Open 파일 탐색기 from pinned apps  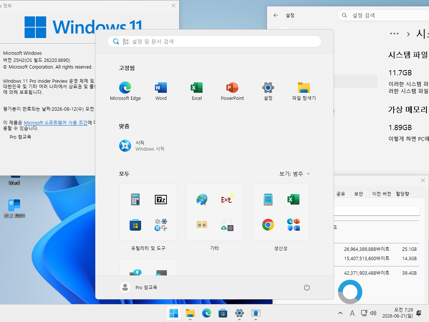304,91
